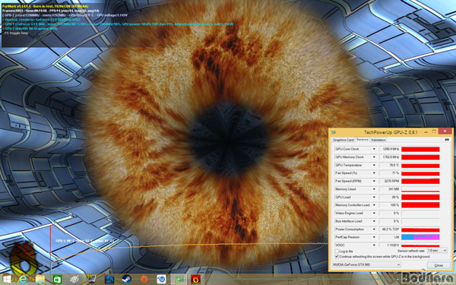456x285 pixels.
Task: Click the Power Consumption % TDP value
Action: (389, 230)
